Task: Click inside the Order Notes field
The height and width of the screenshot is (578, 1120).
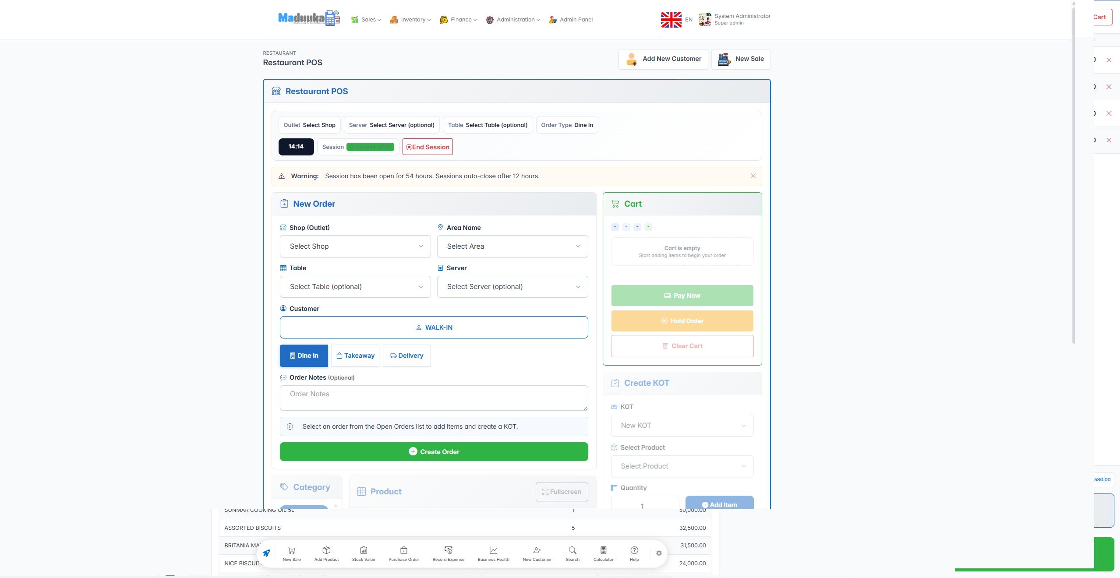Action: [433, 398]
